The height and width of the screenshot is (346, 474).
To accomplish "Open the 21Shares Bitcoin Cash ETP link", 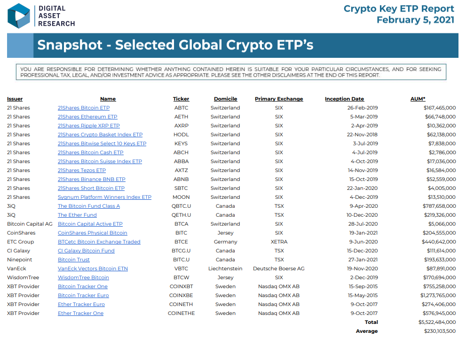I will (x=90, y=153).
